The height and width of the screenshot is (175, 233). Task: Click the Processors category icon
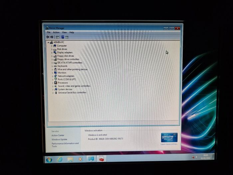tap(56, 83)
